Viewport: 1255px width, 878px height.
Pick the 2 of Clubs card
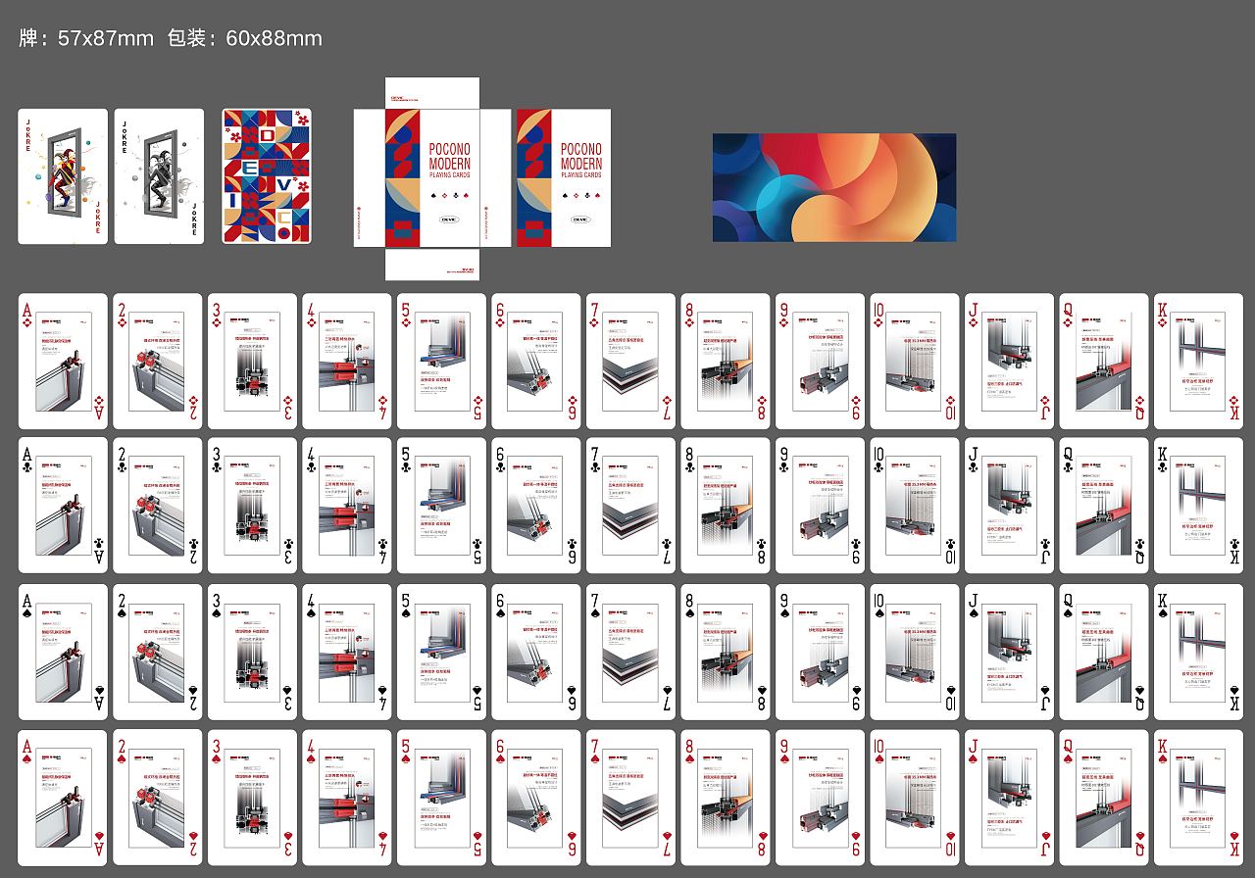[158, 506]
